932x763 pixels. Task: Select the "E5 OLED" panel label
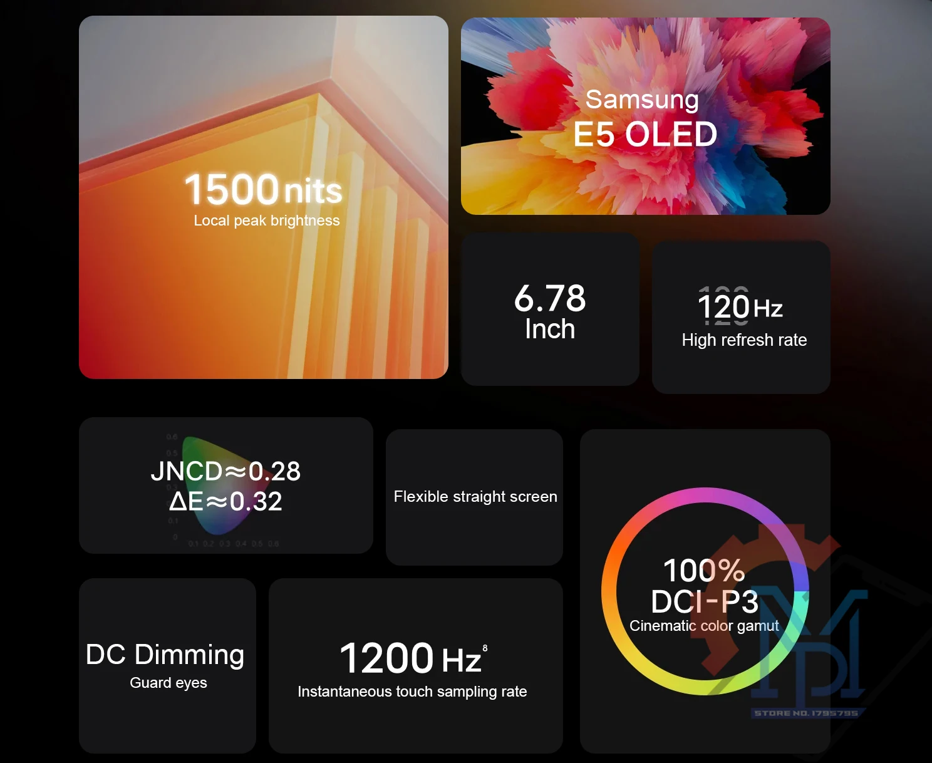[x=645, y=134]
